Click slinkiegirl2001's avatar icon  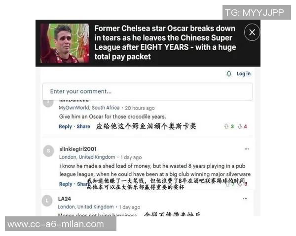tap(48, 151)
